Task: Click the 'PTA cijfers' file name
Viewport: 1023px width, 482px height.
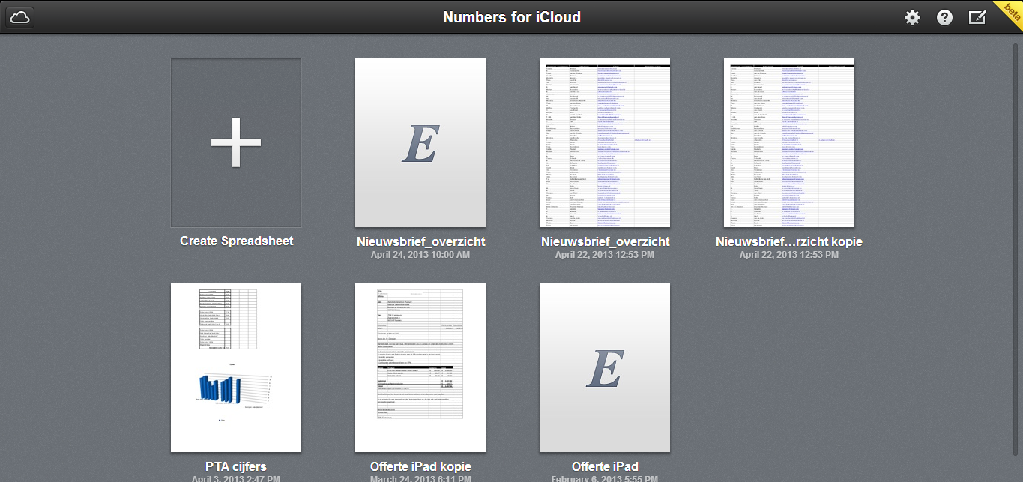Action: 236,466
